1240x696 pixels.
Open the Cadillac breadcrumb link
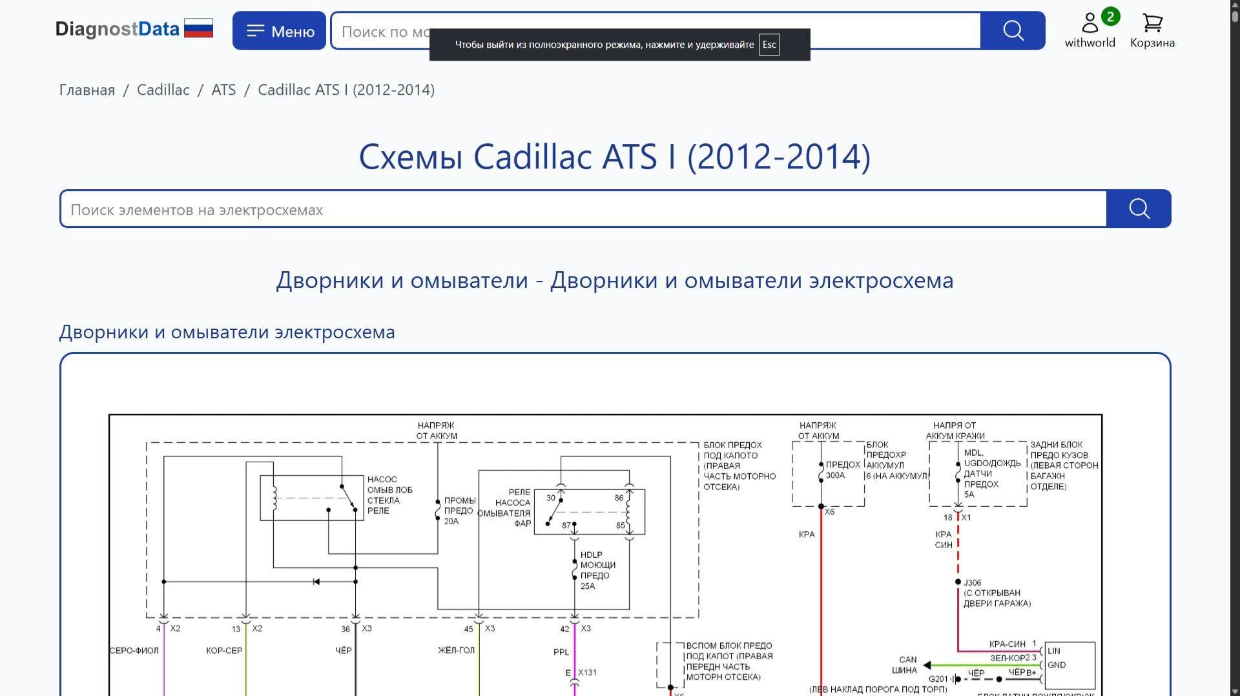[163, 90]
